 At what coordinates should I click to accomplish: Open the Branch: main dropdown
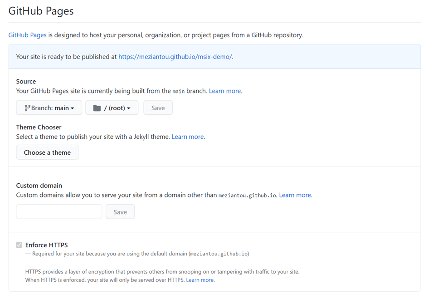(x=49, y=108)
